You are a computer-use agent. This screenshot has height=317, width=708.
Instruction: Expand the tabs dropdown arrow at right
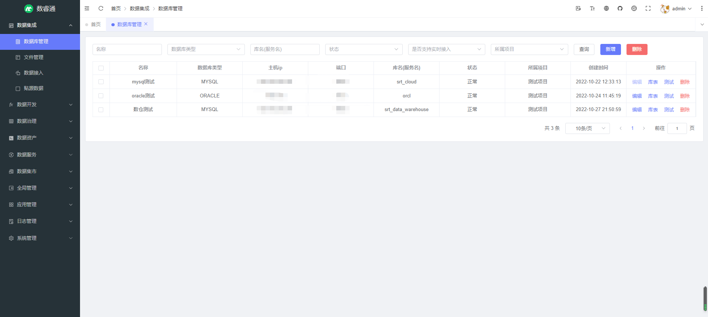[x=702, y=25]
